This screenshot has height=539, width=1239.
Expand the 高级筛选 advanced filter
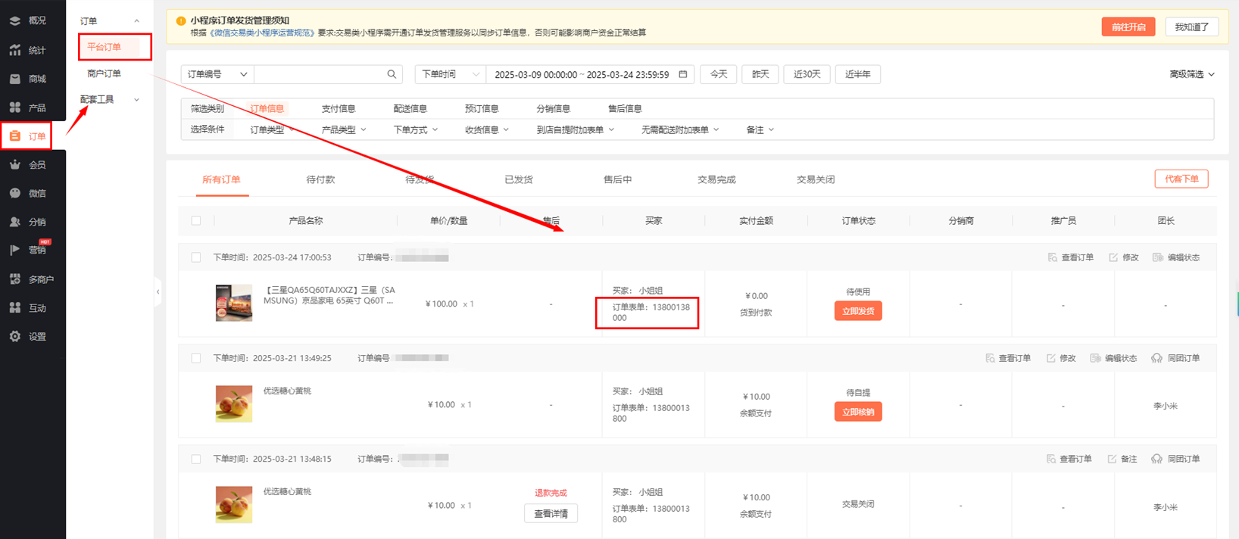click(x=1191, y=74)
